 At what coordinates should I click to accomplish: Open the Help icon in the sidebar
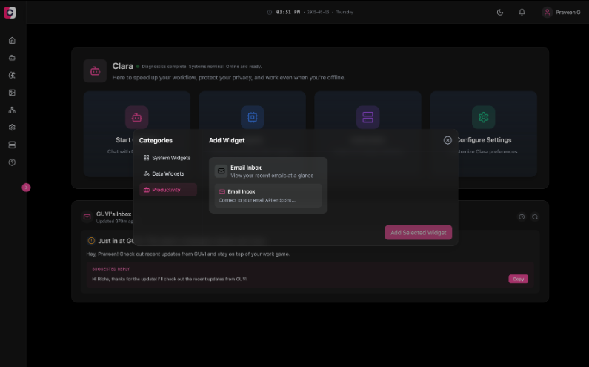coord(12,162)
